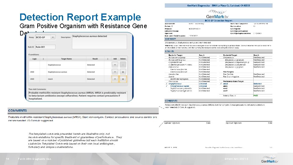
Task: Open the Assay BCID-GP dropdown arrow
Action: tap(53, 37)
